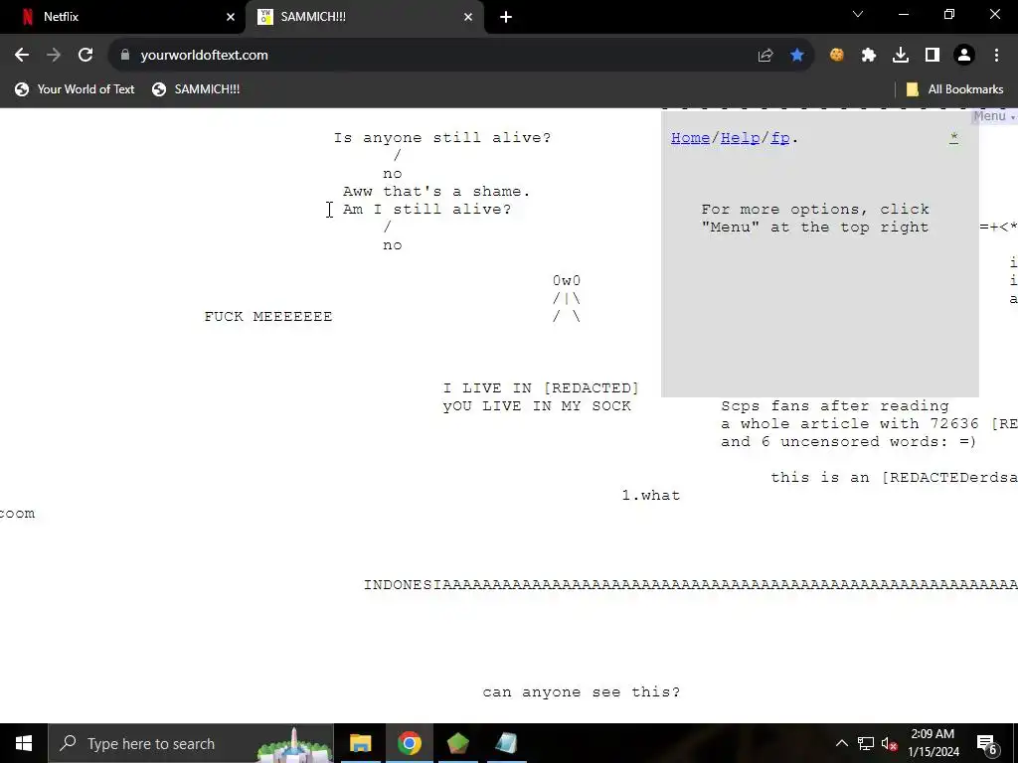Click the text 'Is anyone still alive?'
The width and height of the screenshot is (1018, 763).
coord(442,137)
